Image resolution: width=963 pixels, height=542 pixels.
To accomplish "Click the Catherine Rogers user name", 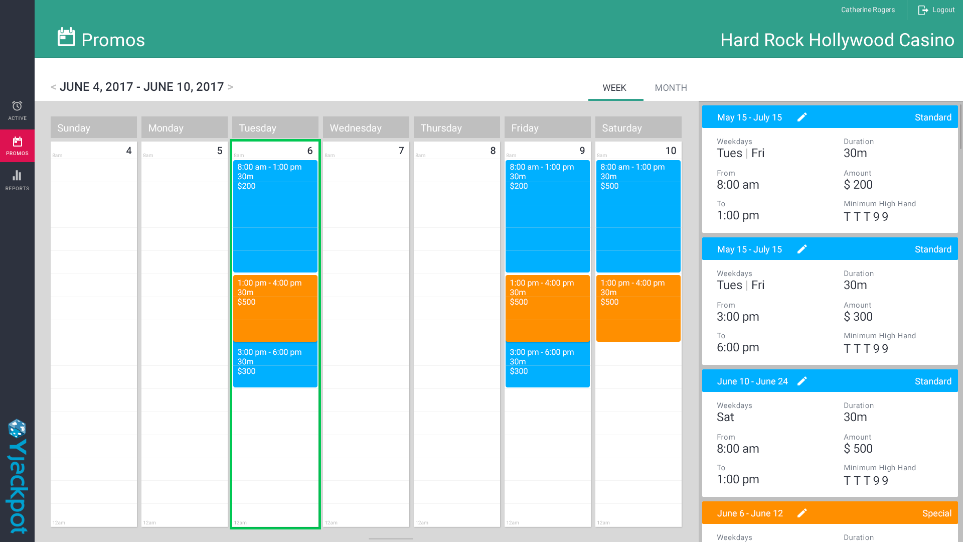I will [868, 10].
